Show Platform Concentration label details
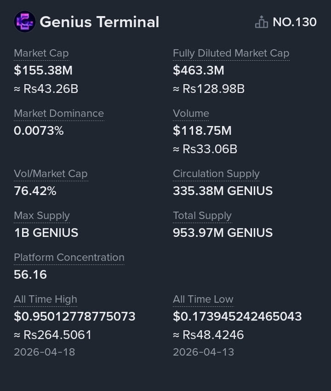331x391 pixels. 69,258
